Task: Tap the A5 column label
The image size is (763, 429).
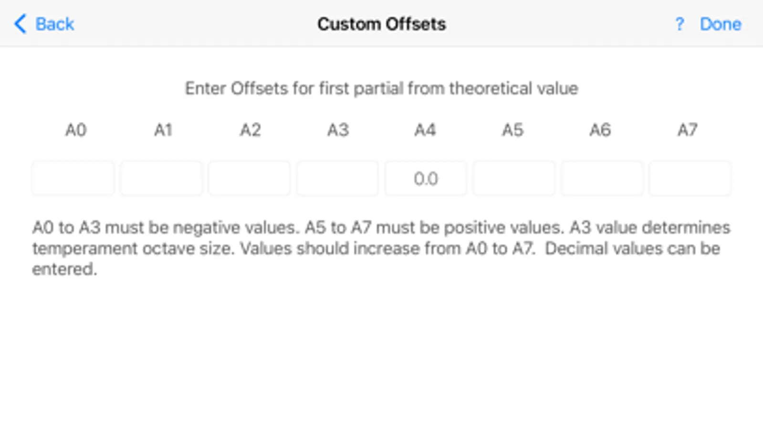Action: coord(513,130)
